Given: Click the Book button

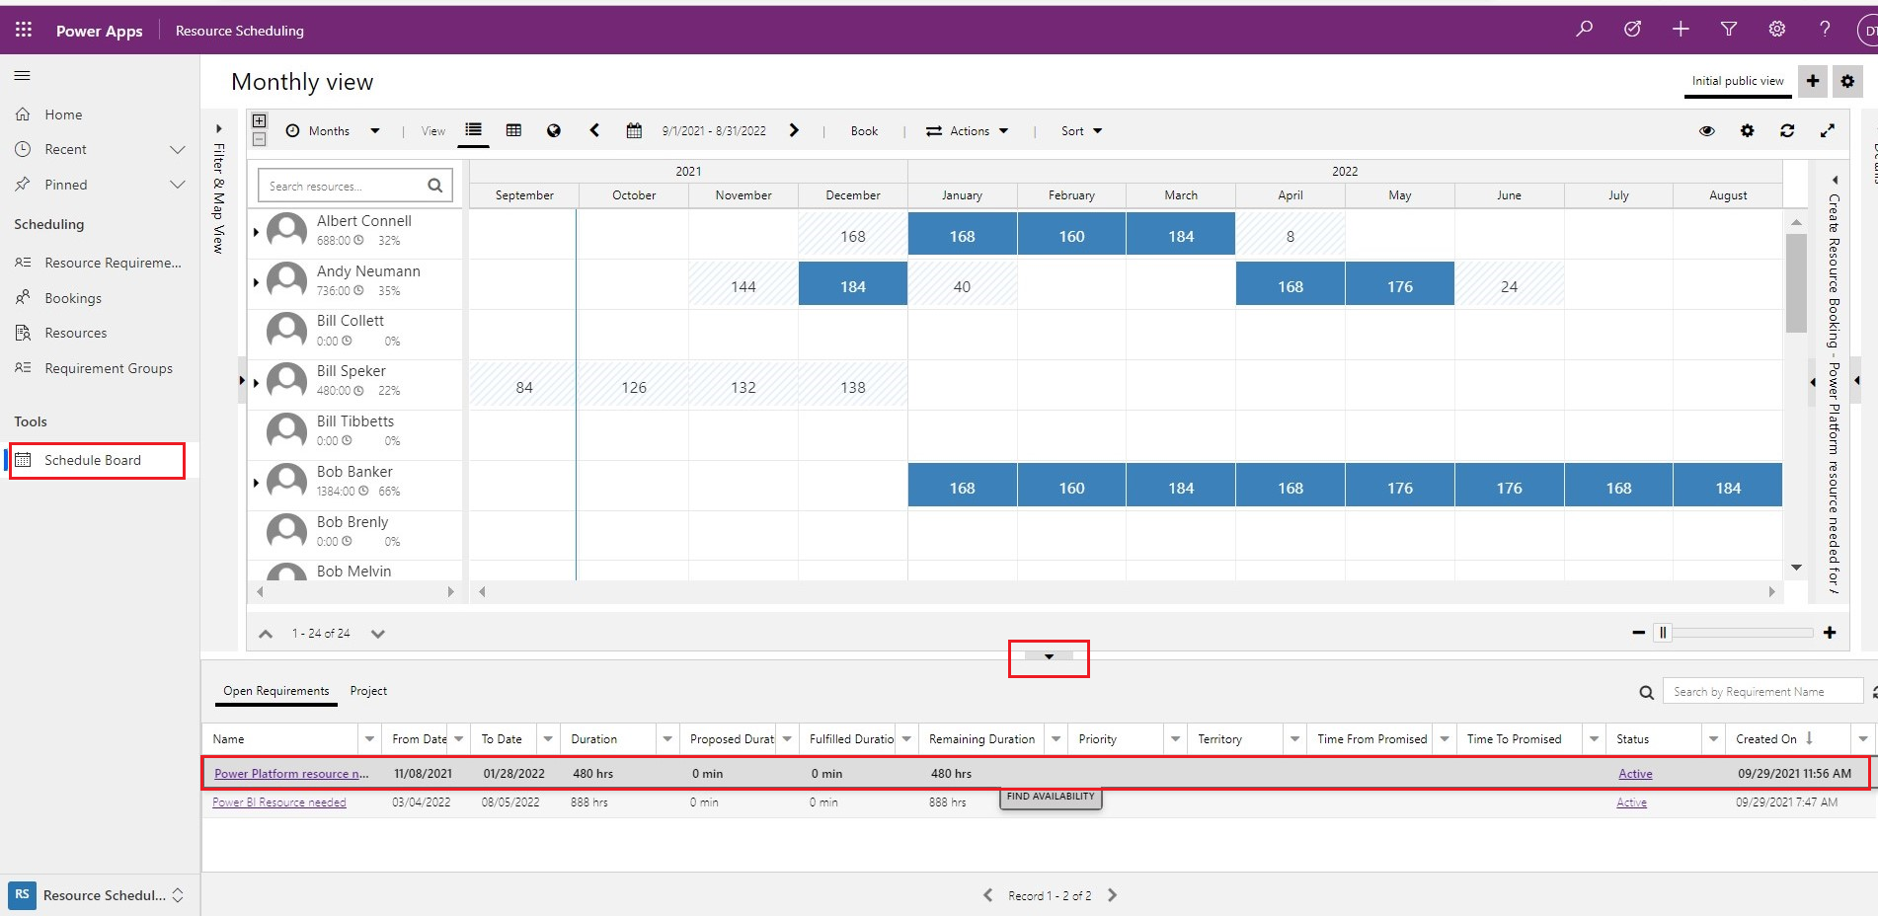Looking at the screenshot, I should coord(864,130).
